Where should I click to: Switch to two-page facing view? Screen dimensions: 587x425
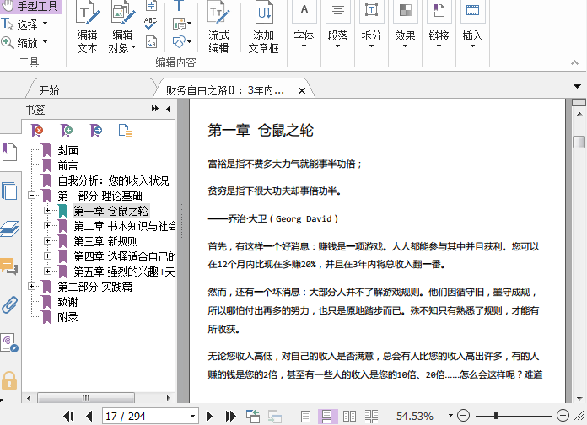(349, 416)
